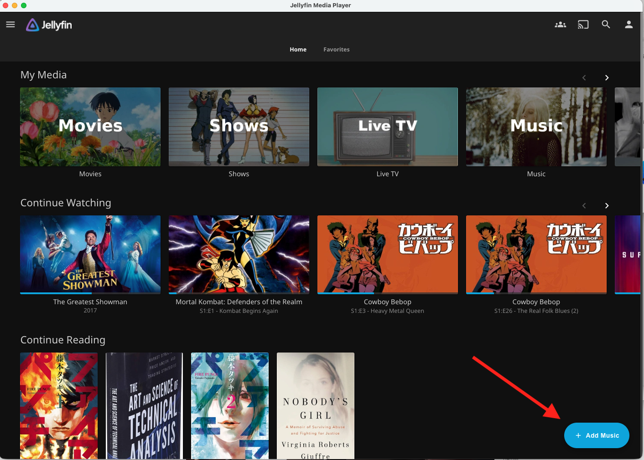Viewport: 644px width, 460px height.
Task: Open the hamburger navigation menu
Action: 10,25
